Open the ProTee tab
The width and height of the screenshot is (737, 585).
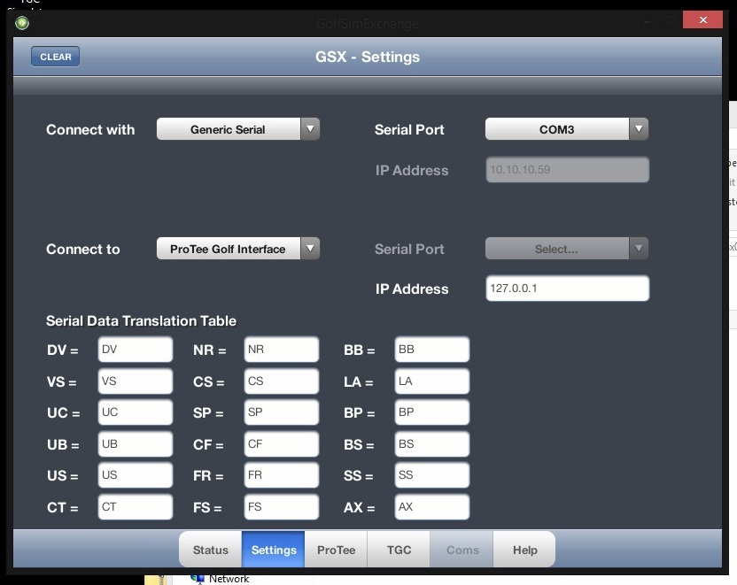pyautogui.click(x=336, y=550)
